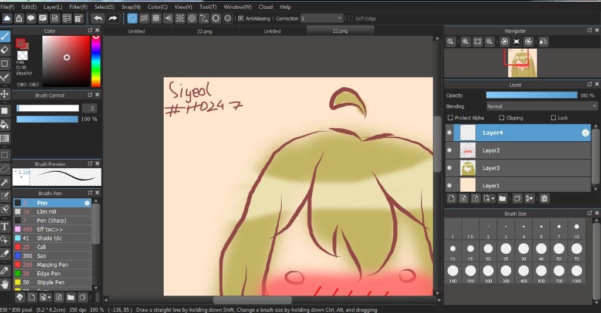Image resolution: width=601 pixels, height=313 pixels.
Task: Open Layer4 settings gear
Action: [x=585, y=133]
